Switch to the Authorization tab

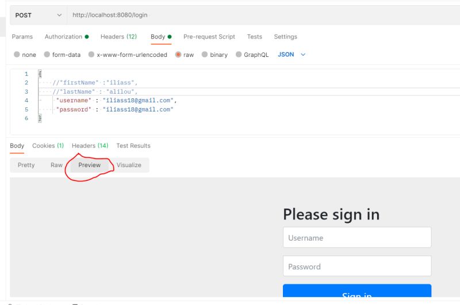click(x=67, y=37)
